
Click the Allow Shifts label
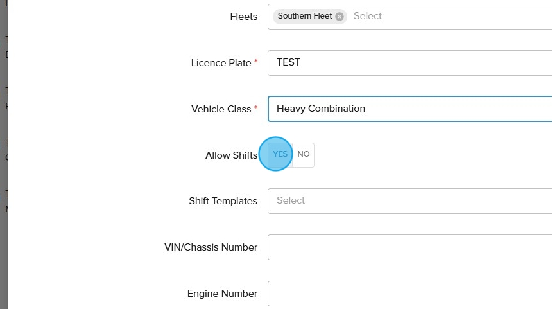[231, 155]
